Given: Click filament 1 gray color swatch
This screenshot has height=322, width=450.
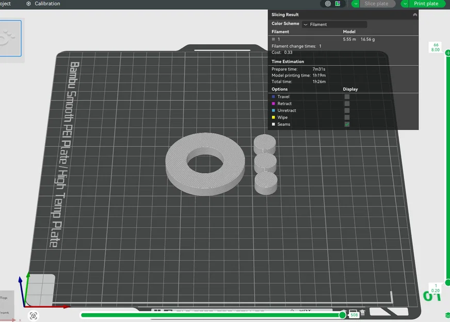Looking at the screenshot, I should 273,39.
